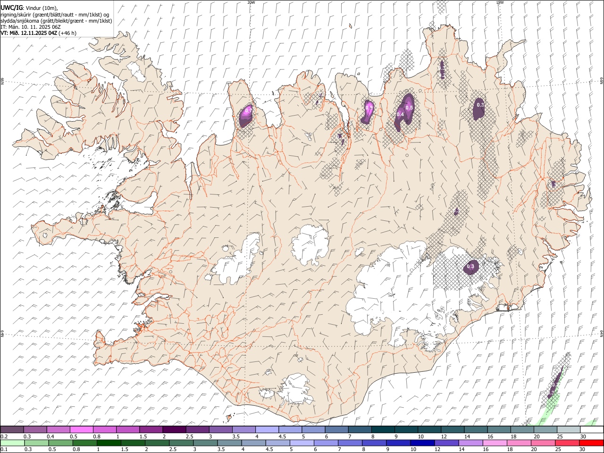
Task: Click the 0.3 label over Vatnajökull glacier
Action: click(x=470, y=267)
